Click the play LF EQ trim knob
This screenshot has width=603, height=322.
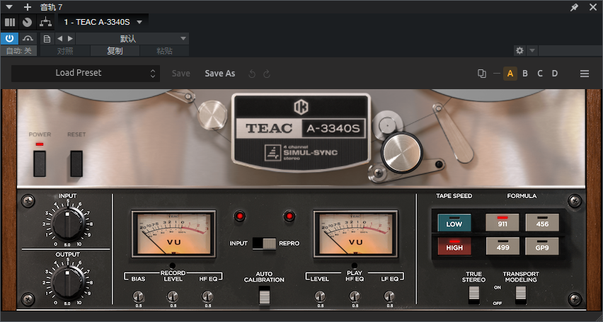point(389,297)
